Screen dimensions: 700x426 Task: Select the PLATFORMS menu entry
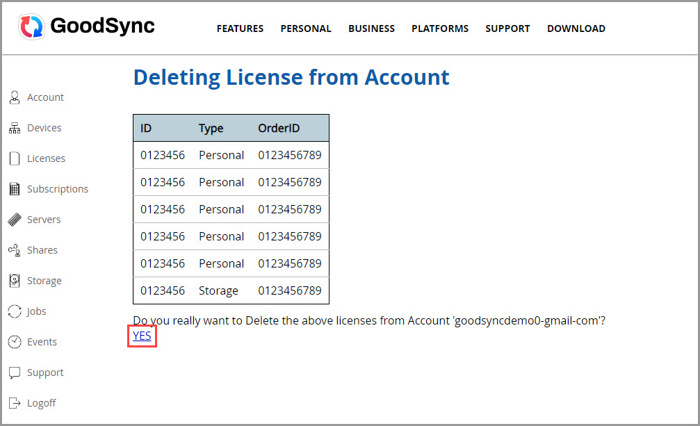tap(440, 28)
